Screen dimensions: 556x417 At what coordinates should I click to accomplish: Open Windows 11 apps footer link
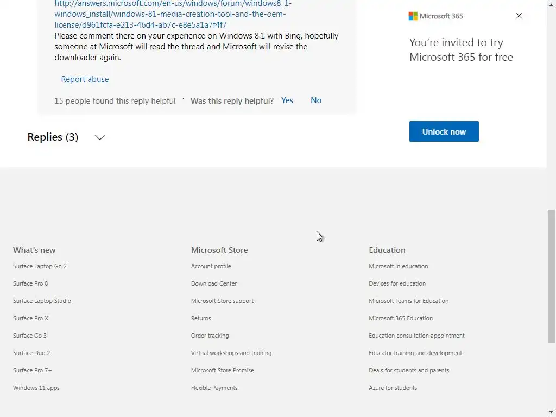coord(36,388)
